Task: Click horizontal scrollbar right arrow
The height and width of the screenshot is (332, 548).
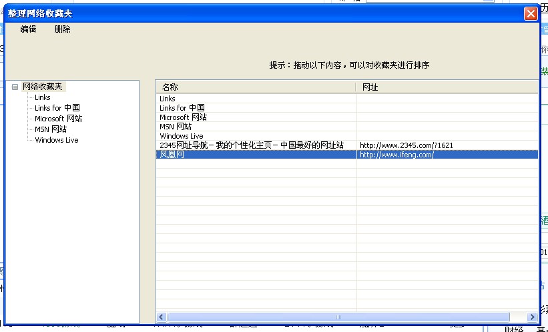Action: coord(532,317)
